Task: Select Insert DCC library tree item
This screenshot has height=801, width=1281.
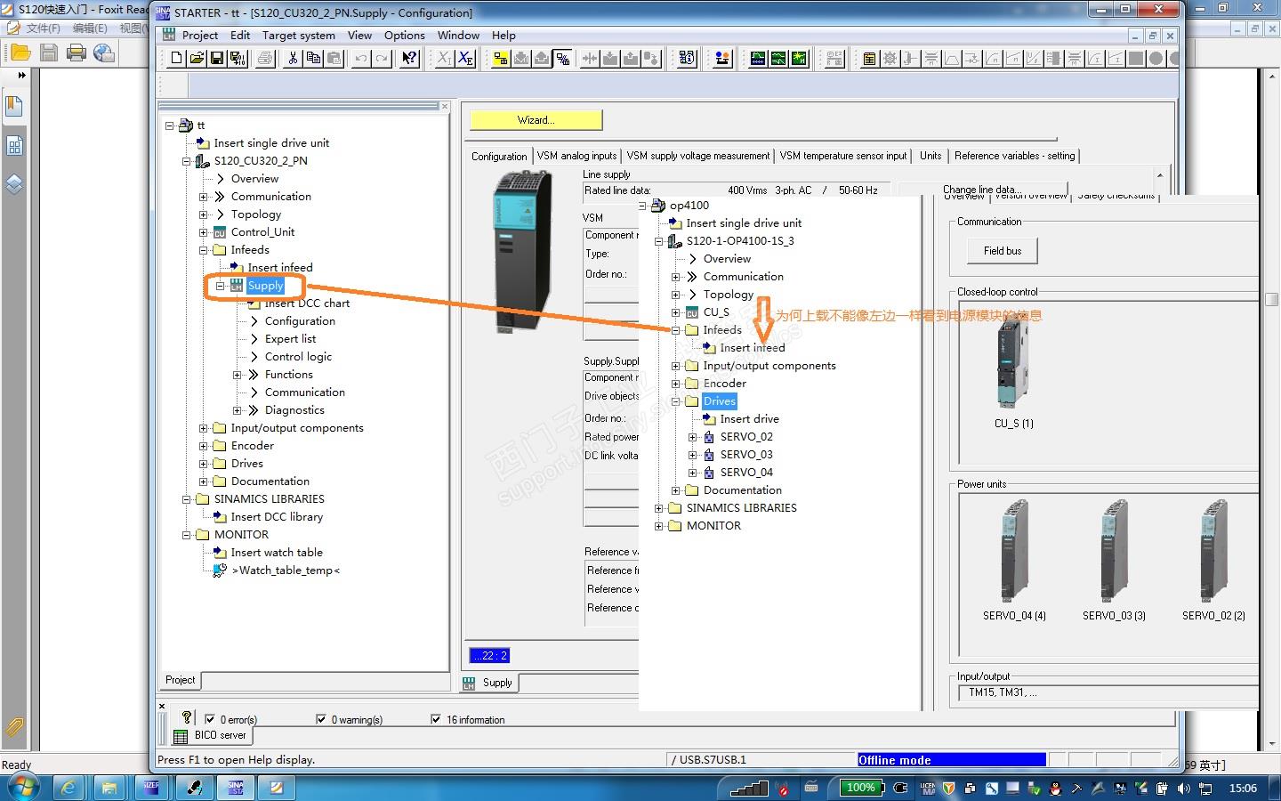Action: 277,517
